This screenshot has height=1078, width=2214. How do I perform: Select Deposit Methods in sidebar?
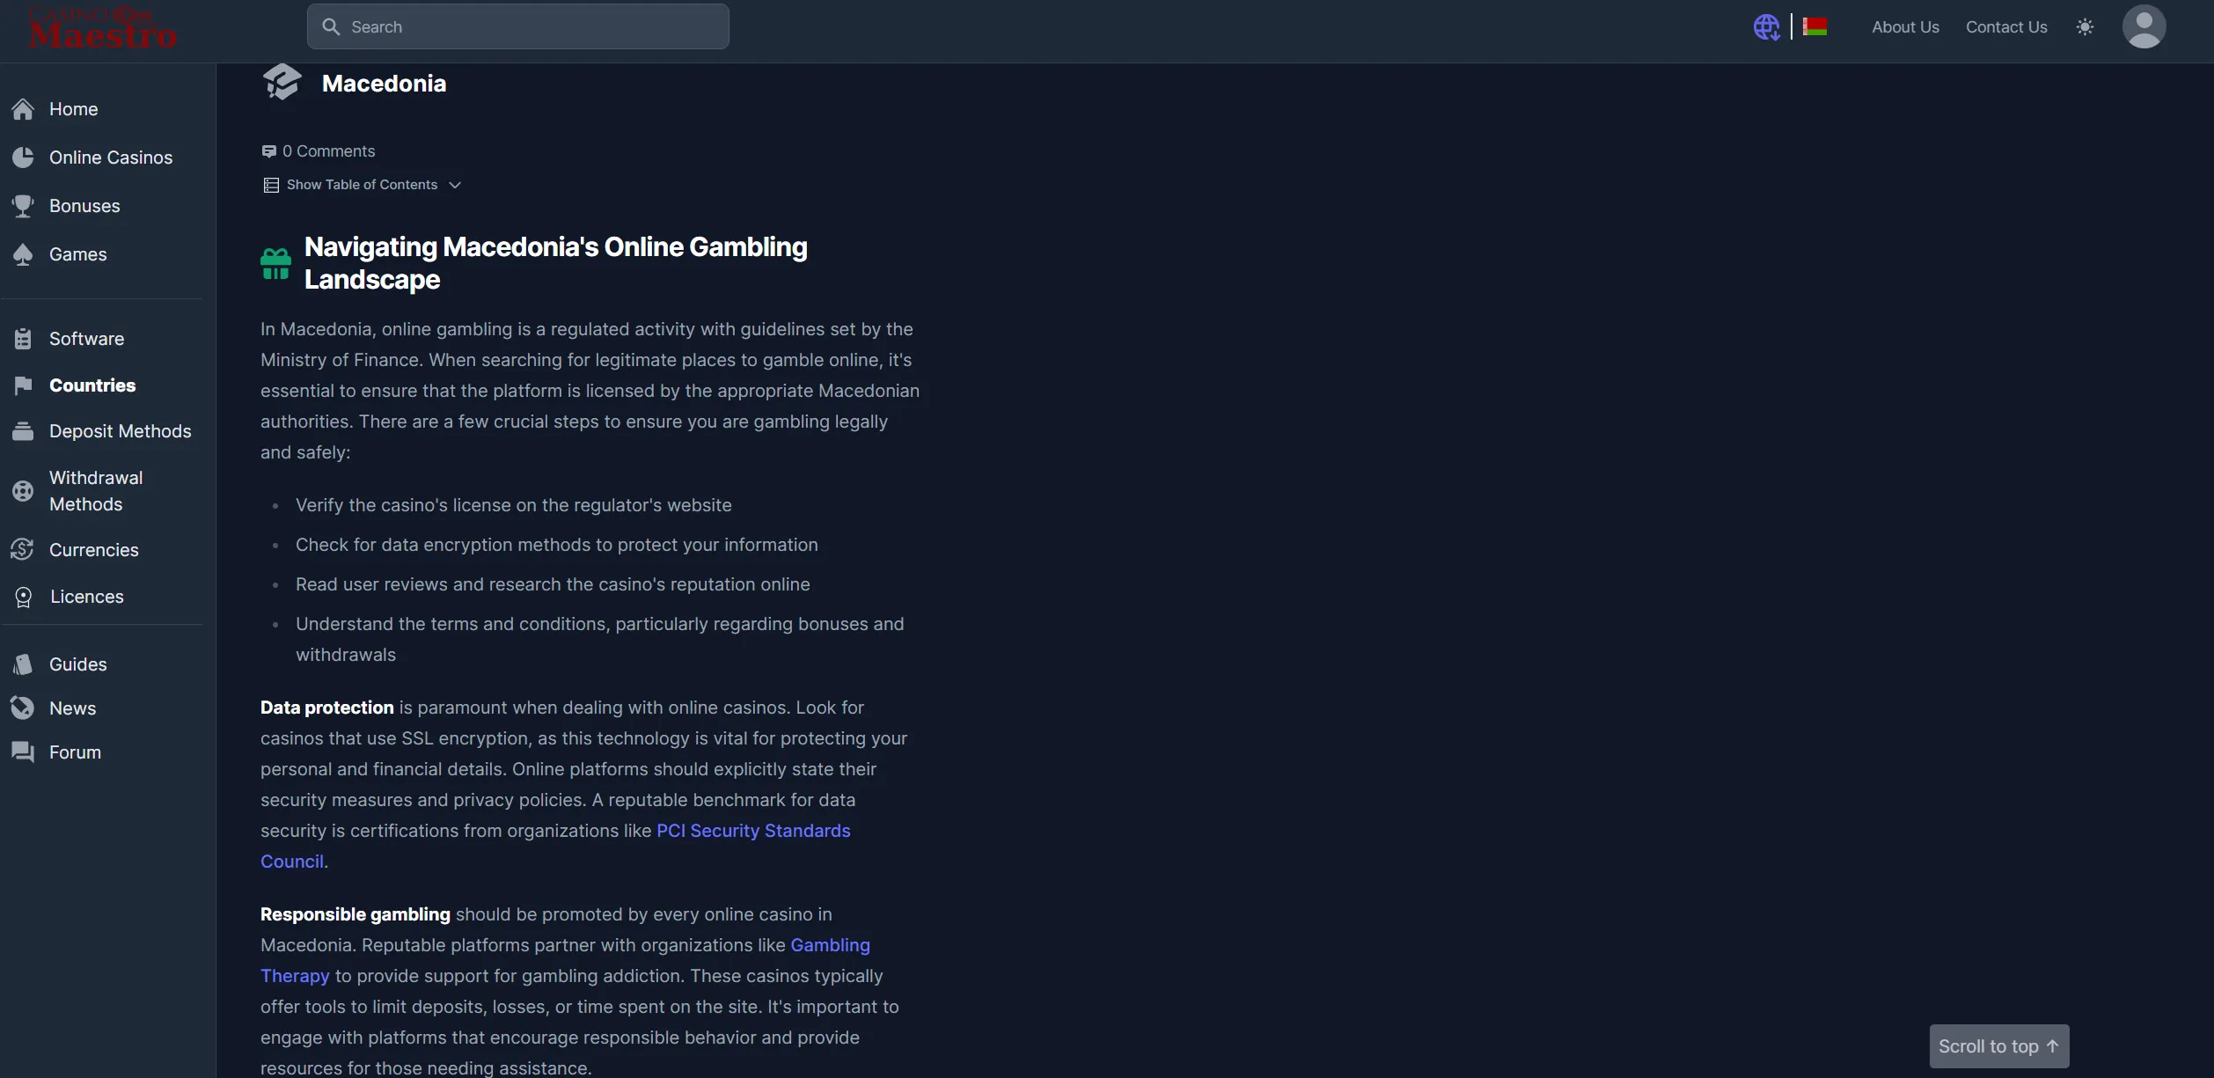(121, 431)
